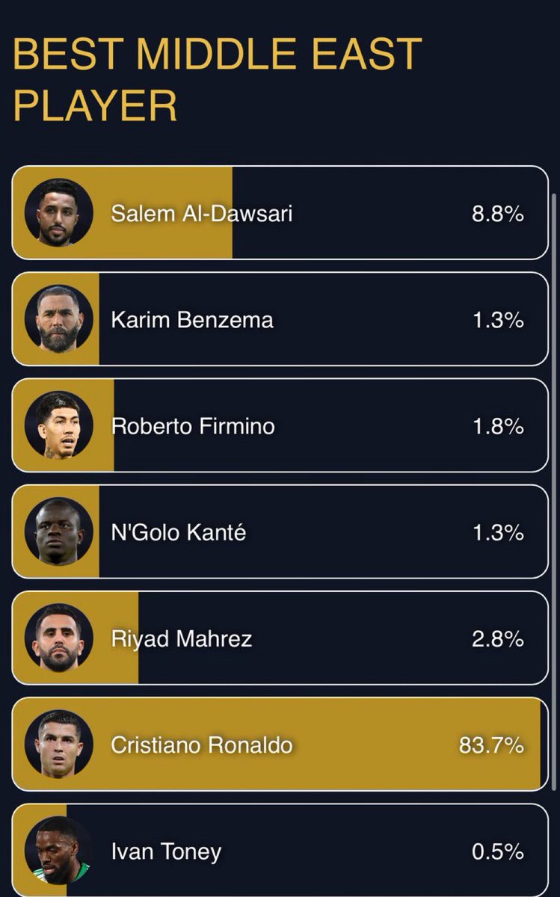Vote for Cristiano Ronaldo option
Image resolution: width=560 pixels, height=897 pixels.
280,744
